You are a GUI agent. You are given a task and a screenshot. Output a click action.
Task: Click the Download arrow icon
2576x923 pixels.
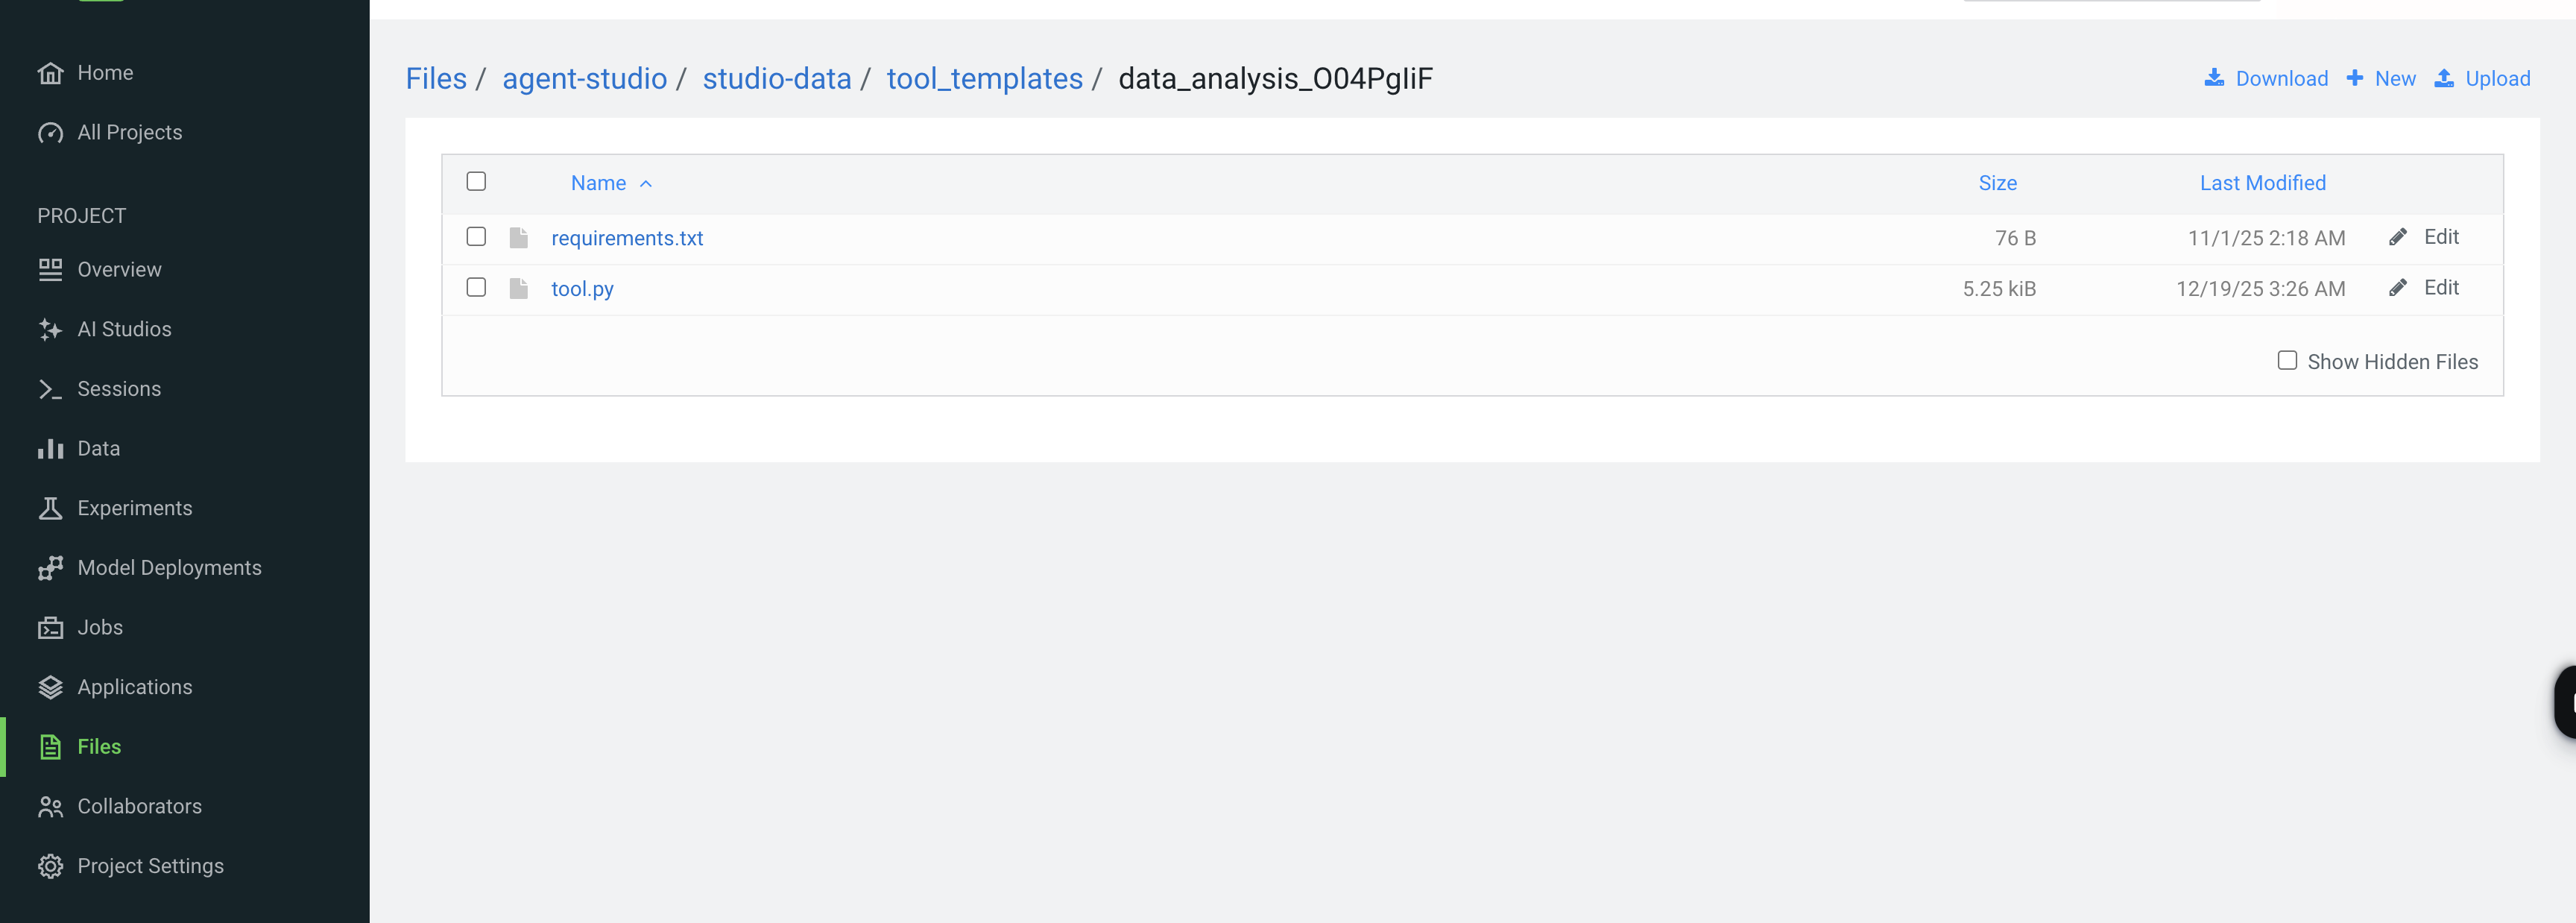pos(2214,78)
